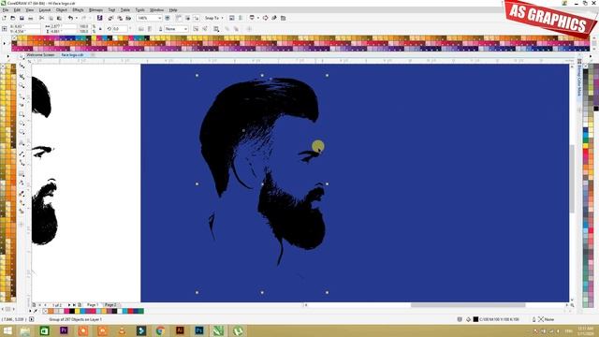Open the Window menu
Viewport: 599px width, 337px height.
[x=156, y=10]
